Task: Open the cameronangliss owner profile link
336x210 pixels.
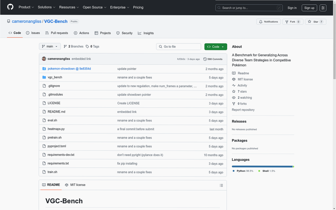Action: (26, 21)
